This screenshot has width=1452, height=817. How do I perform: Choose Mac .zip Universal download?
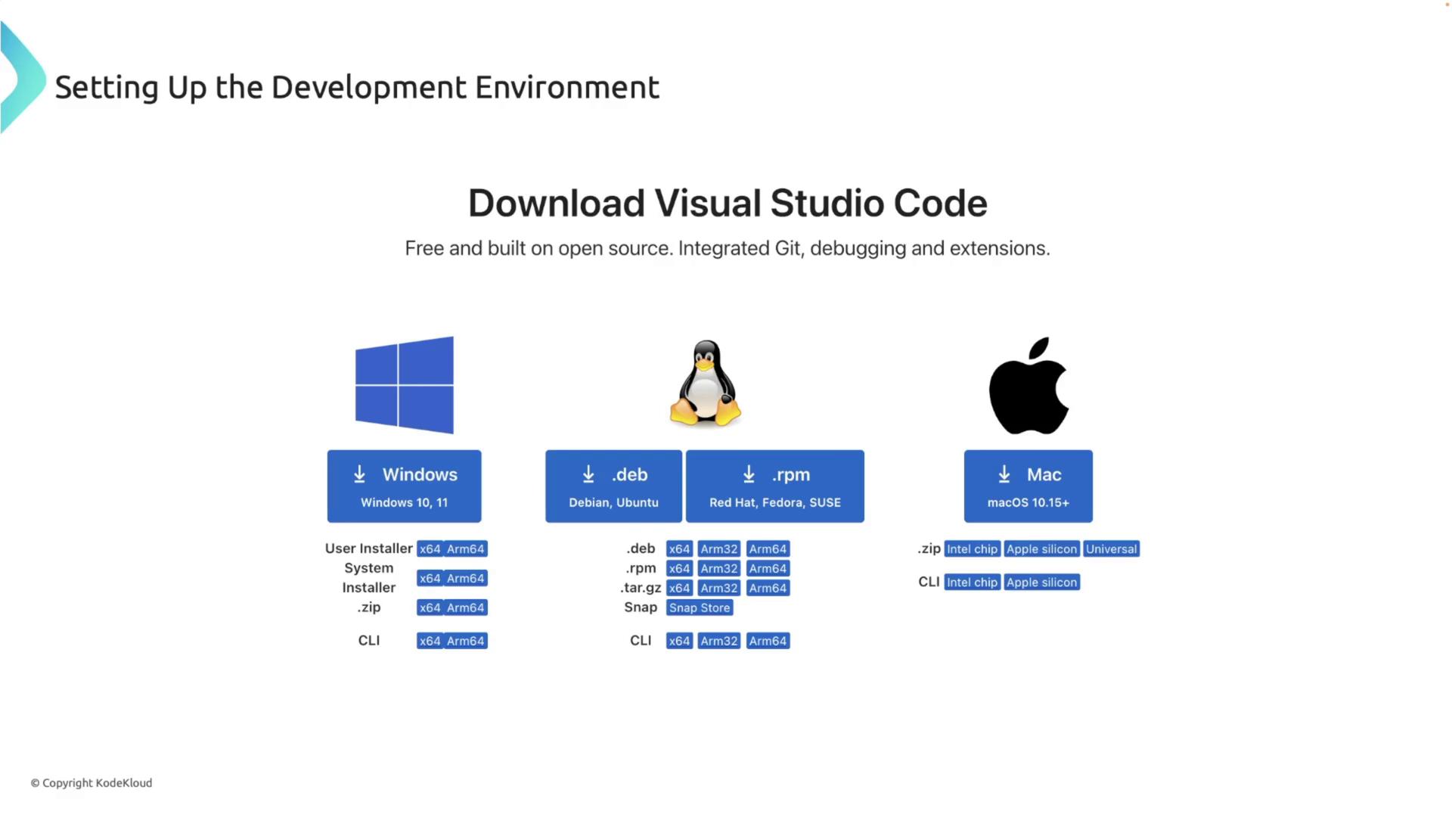(x=1111, y=549)
